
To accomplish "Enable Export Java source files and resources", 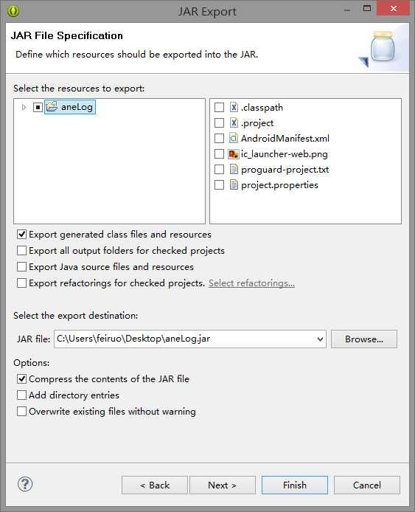I will 21,267.
